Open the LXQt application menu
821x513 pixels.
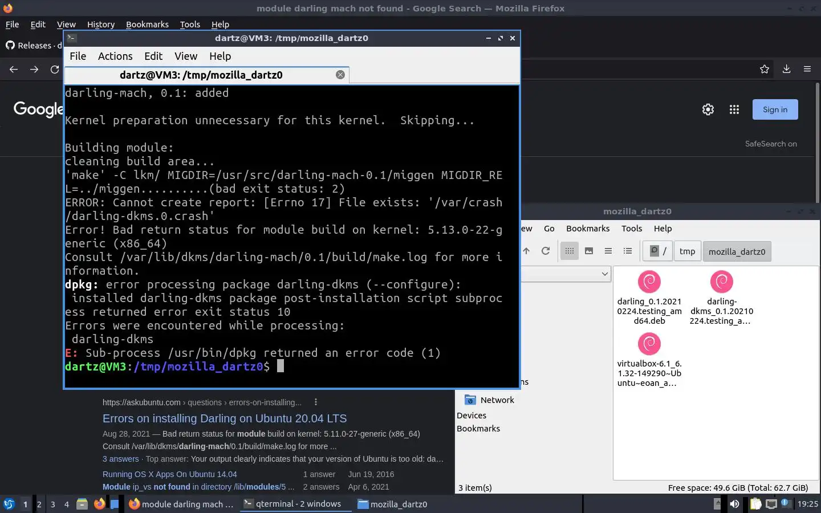coord(9,504)
